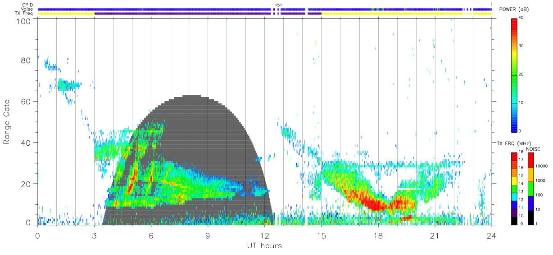Click the 15 tick on the UT hours axis
The height and width of the screenshot is (255, 553).
(x=321, y=236)
